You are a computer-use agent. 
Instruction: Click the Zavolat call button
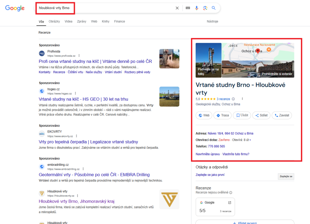click(282, 115)
